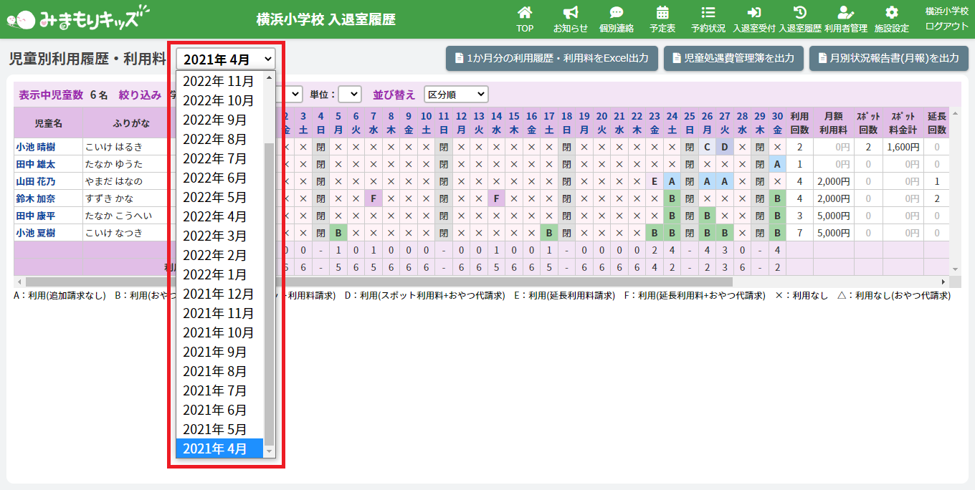Click 1か月分の利用履歴・利用料をExcel出力 button

coord(551,59)
